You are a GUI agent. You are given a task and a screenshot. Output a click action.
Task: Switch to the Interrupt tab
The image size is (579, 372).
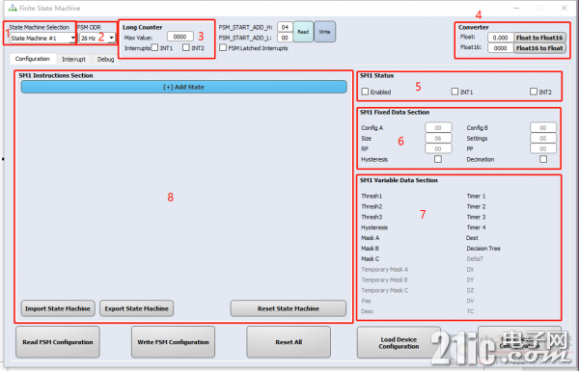(x=73, y=59)
